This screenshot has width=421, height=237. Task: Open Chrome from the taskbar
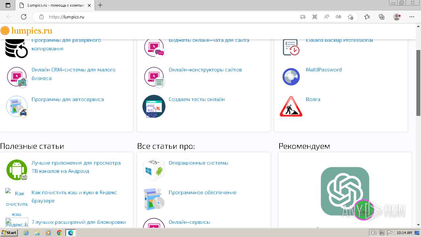tap(59, 233)
